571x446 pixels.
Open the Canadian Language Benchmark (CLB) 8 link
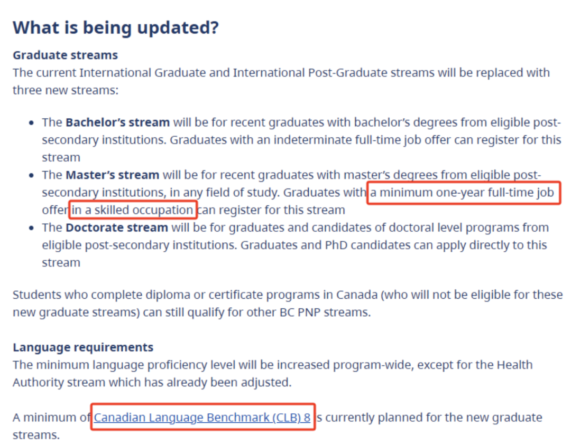click(202, 417)
